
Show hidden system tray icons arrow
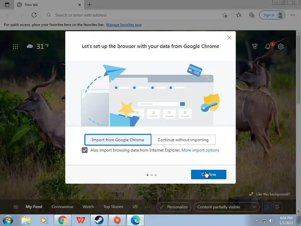tap(257, 220)
